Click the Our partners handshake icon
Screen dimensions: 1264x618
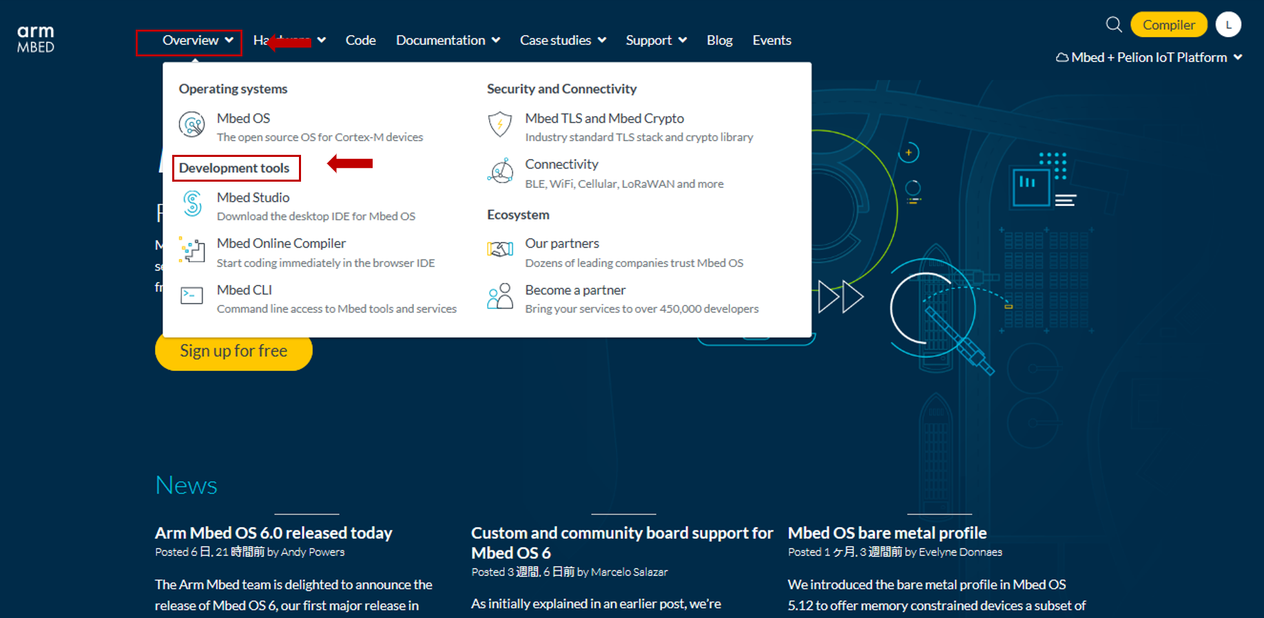point(501,250)
